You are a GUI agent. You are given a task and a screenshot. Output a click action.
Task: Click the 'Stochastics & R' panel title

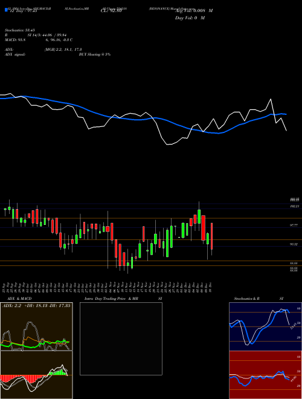(246, 299)
